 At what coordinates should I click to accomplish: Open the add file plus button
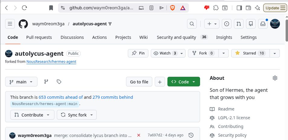click(x=160, y=82)
